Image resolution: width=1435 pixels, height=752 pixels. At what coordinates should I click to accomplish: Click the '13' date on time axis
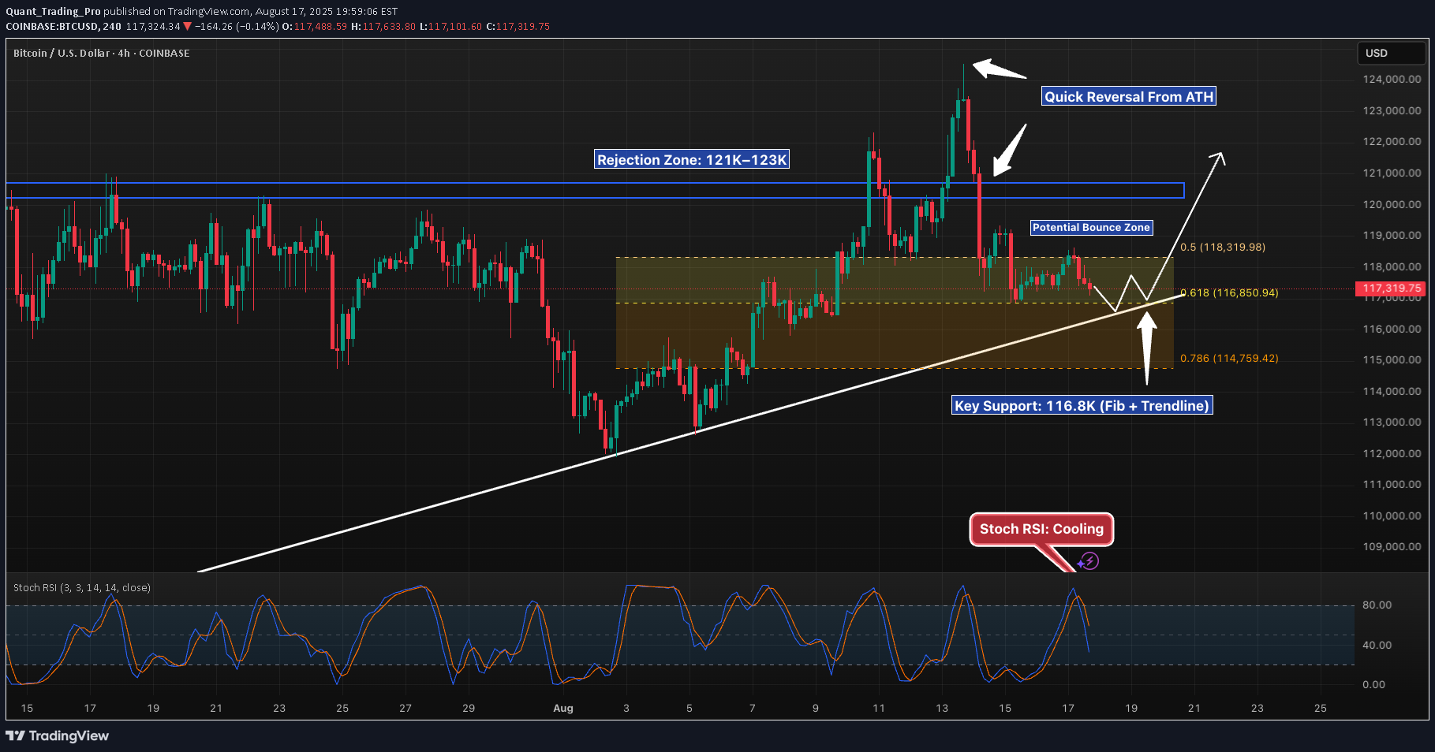[x=942, y=708]
